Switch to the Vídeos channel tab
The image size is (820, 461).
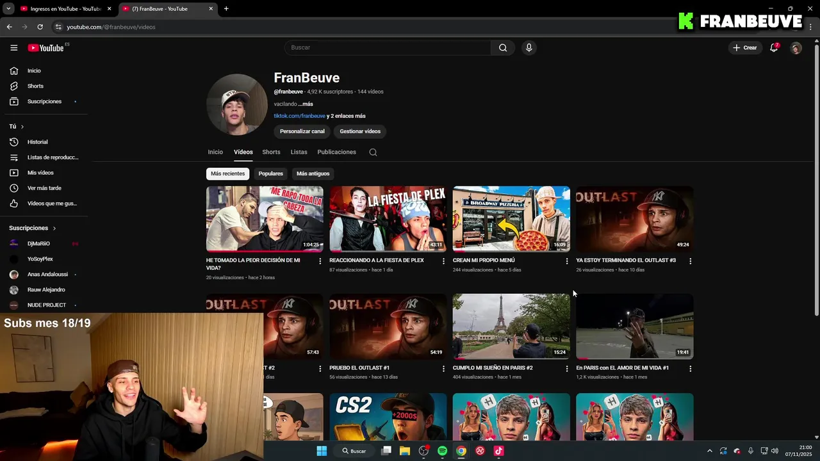[243, 152]
